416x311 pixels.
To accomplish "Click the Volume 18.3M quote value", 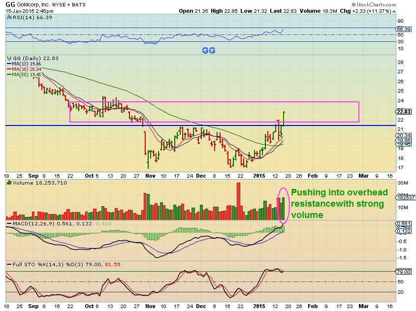I will click(x=318, y=11).
